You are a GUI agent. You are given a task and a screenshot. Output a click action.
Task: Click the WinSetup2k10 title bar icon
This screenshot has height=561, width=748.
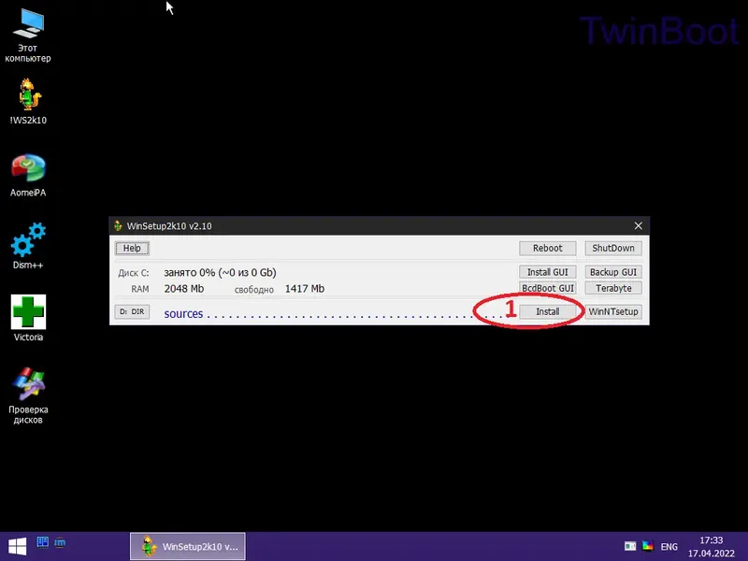click(118, 225)
